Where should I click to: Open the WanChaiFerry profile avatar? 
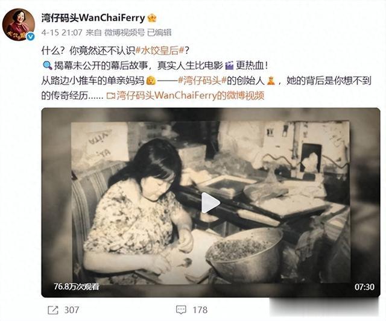(19, 24)
